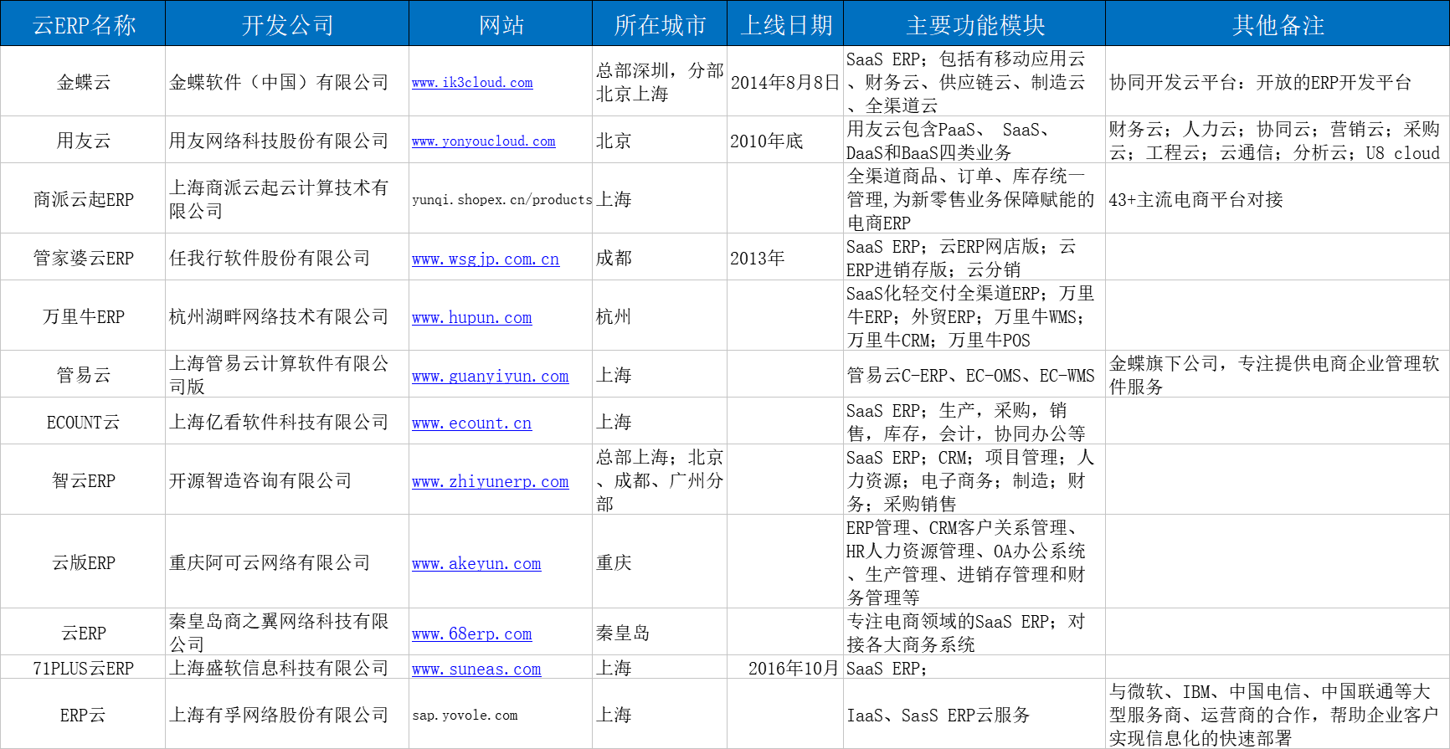
Task: Click the sap.yovole.com website cell
Action: [x=501, y=714]
